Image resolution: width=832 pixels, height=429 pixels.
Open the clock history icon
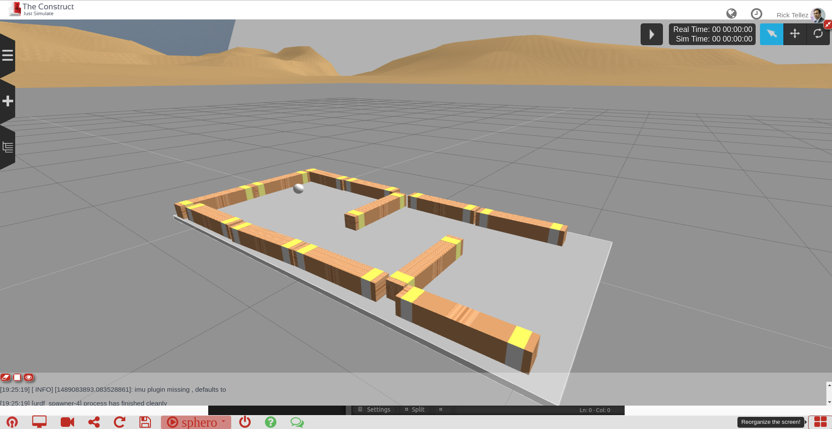click(756, 14)
